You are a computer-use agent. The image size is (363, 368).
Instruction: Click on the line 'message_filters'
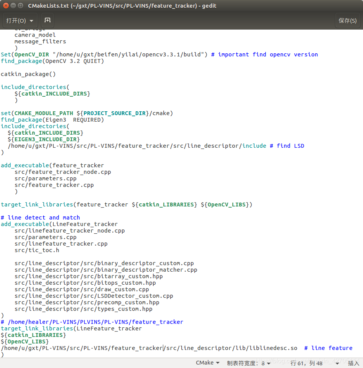40,41
